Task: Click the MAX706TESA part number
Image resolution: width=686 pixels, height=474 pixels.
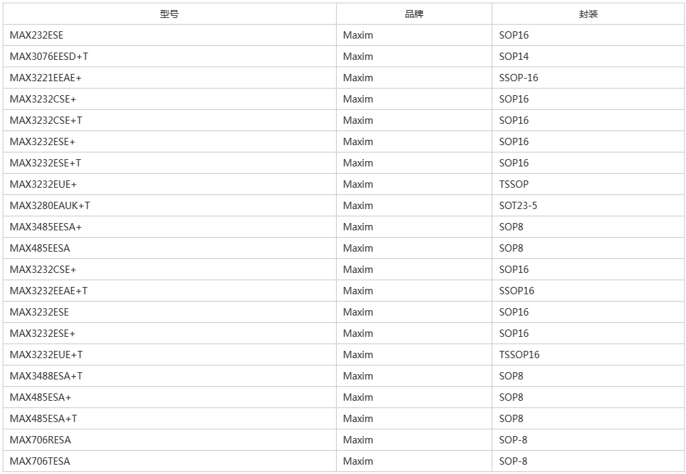Action: click(40, 461)
